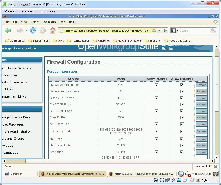Open the Internet Search bookmark folder
Screen dimensions: 221x185
click(78, 41)
